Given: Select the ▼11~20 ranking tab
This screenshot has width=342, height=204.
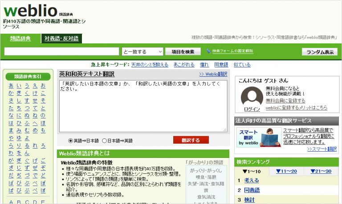Looking at the screenshot, I should pos(286,171).
